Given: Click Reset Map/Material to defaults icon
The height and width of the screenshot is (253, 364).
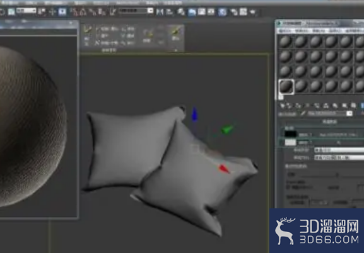Looking at the screenshot, I should click(308, 106).
